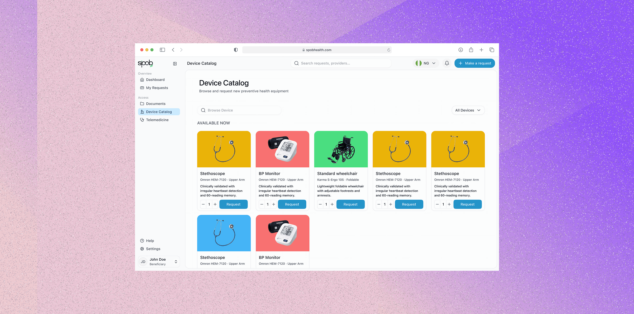Collapse the app sidebar panel
634x314 pixels.
tap(175, 64)
